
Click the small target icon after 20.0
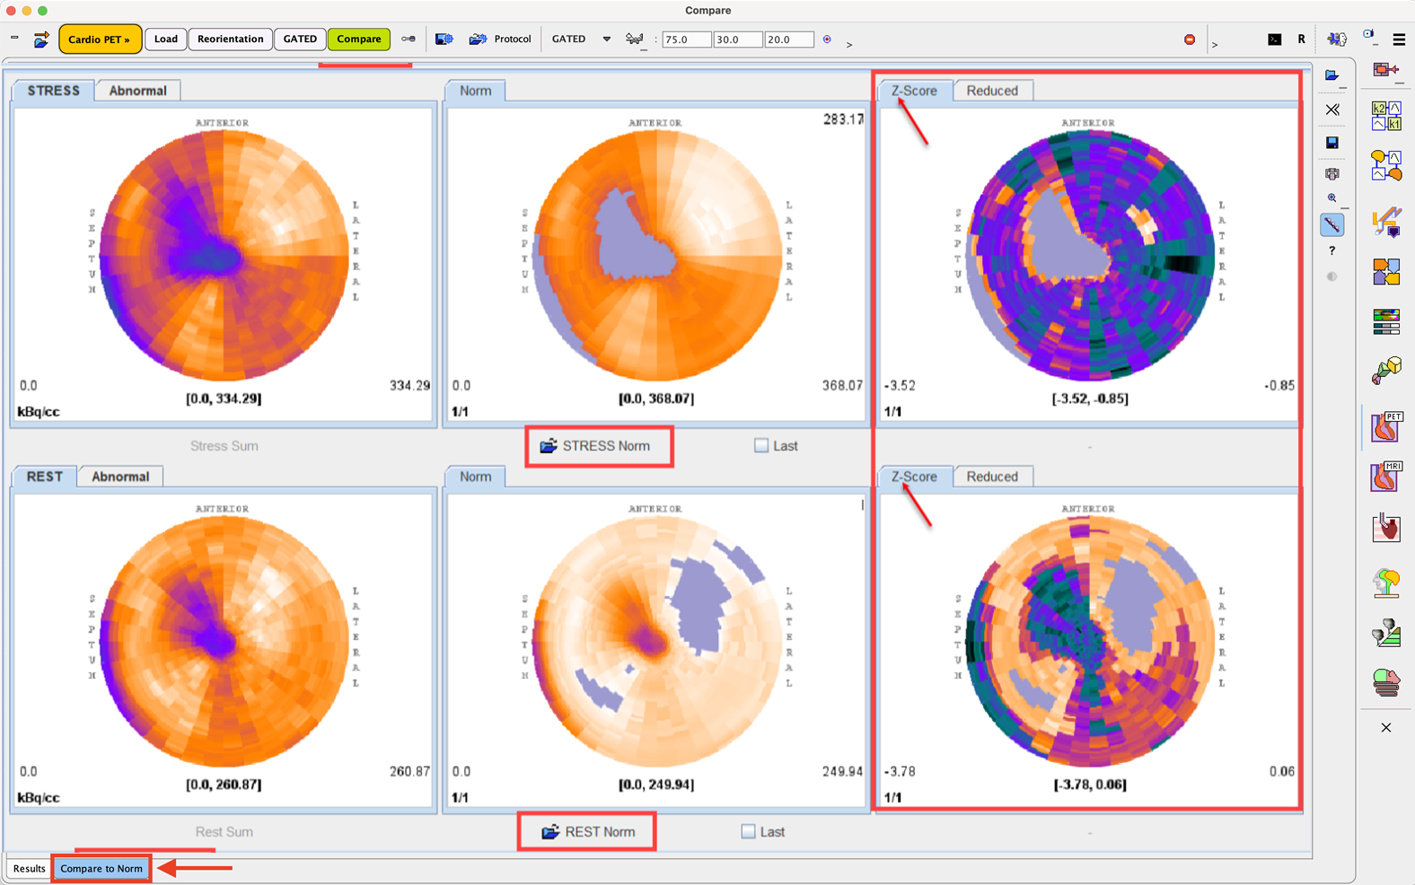[x=827, y=39]
